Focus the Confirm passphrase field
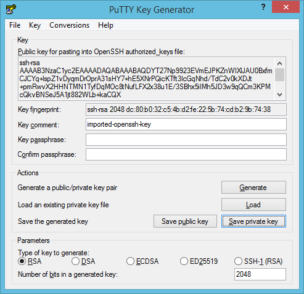 (186, 154)
